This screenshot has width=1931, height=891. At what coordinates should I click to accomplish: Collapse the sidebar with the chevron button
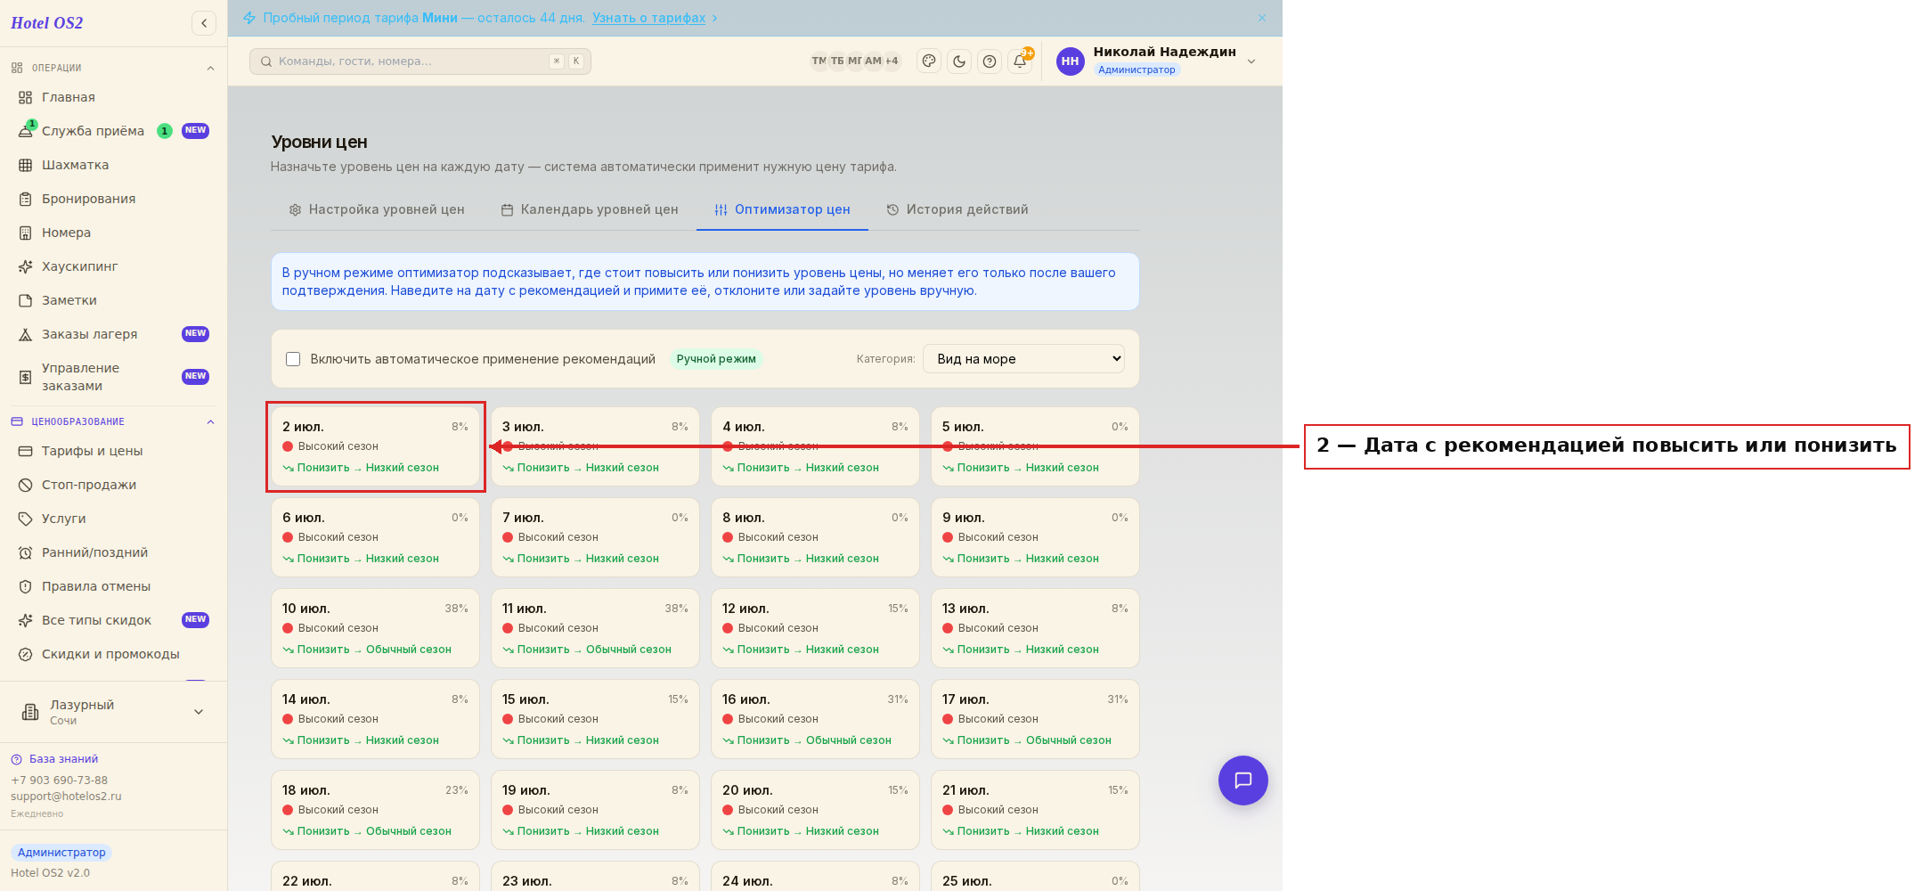tap(204, 23)
